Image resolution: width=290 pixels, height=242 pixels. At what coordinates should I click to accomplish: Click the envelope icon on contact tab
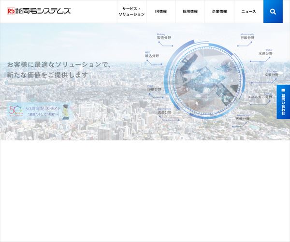283,90
